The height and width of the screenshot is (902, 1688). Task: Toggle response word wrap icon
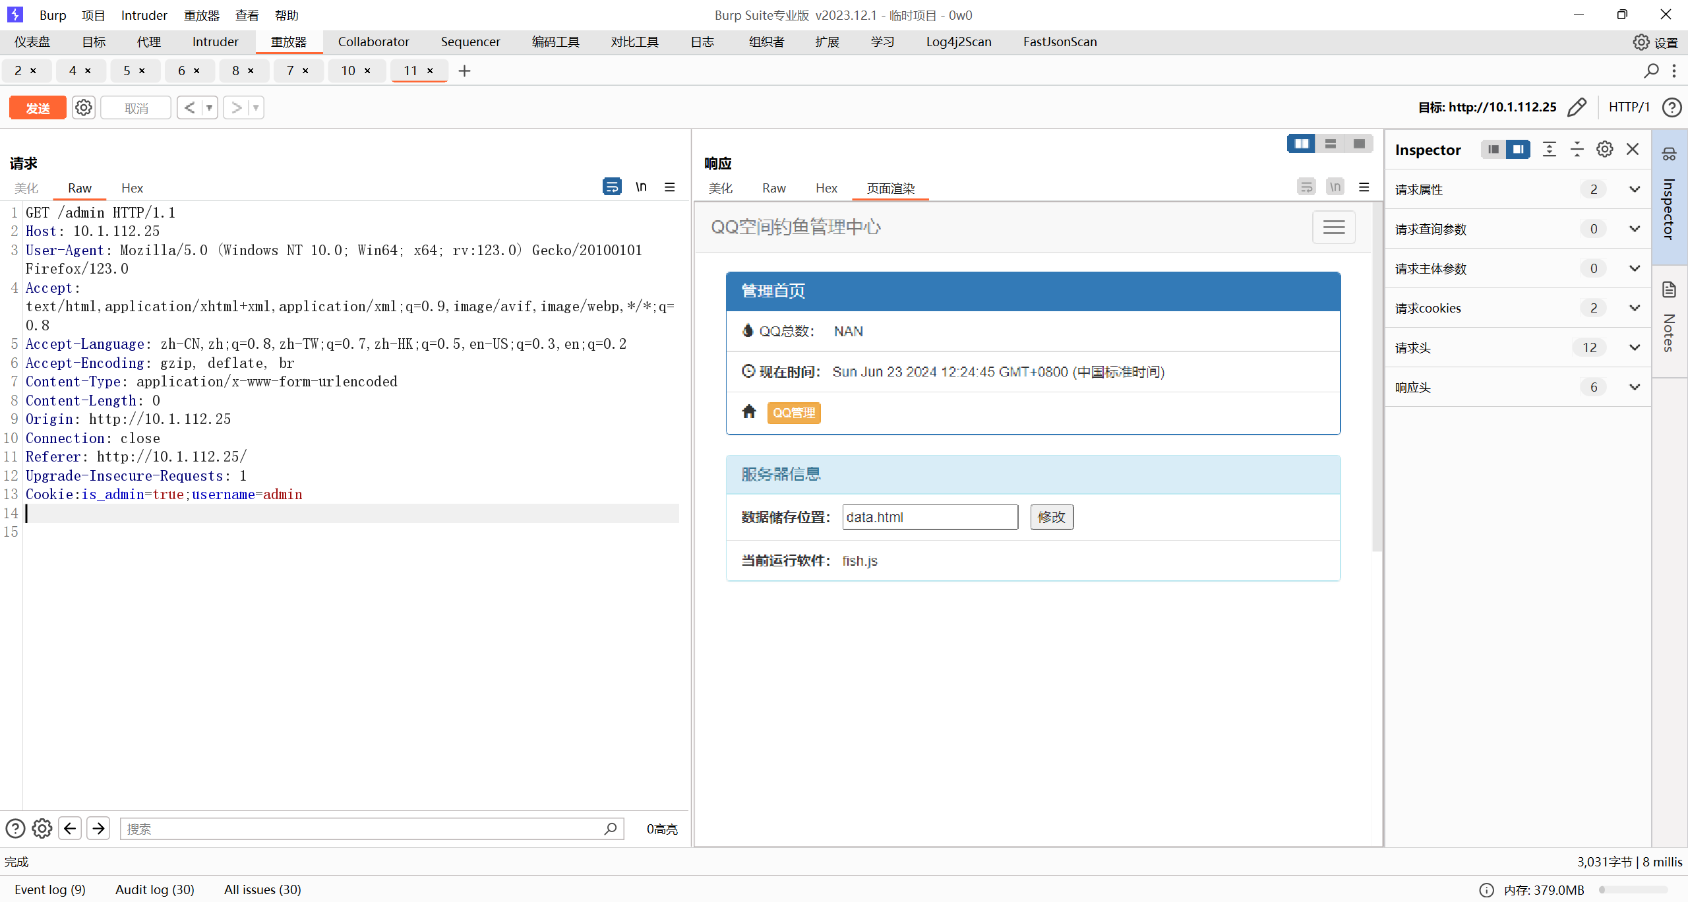click(x=1306, y=187)
